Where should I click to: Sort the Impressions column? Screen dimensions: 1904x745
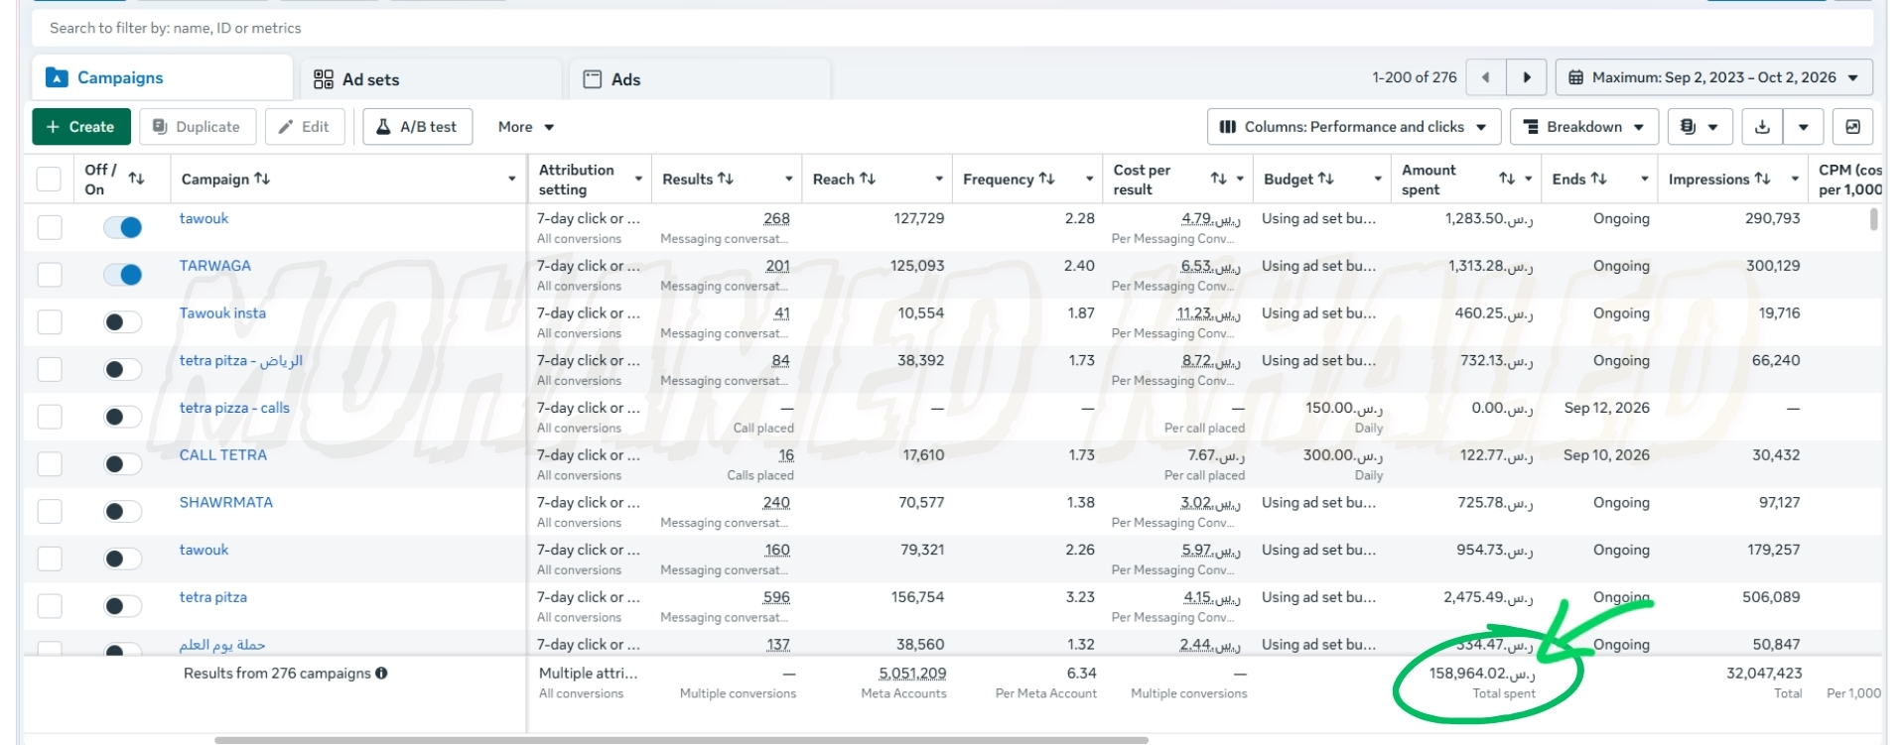point(1762,179)
